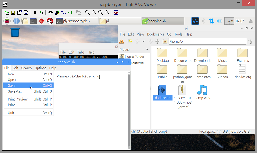Select Home Folder in Places sidebar
This screenshot has width=257, height=153.
pos(132,56)
